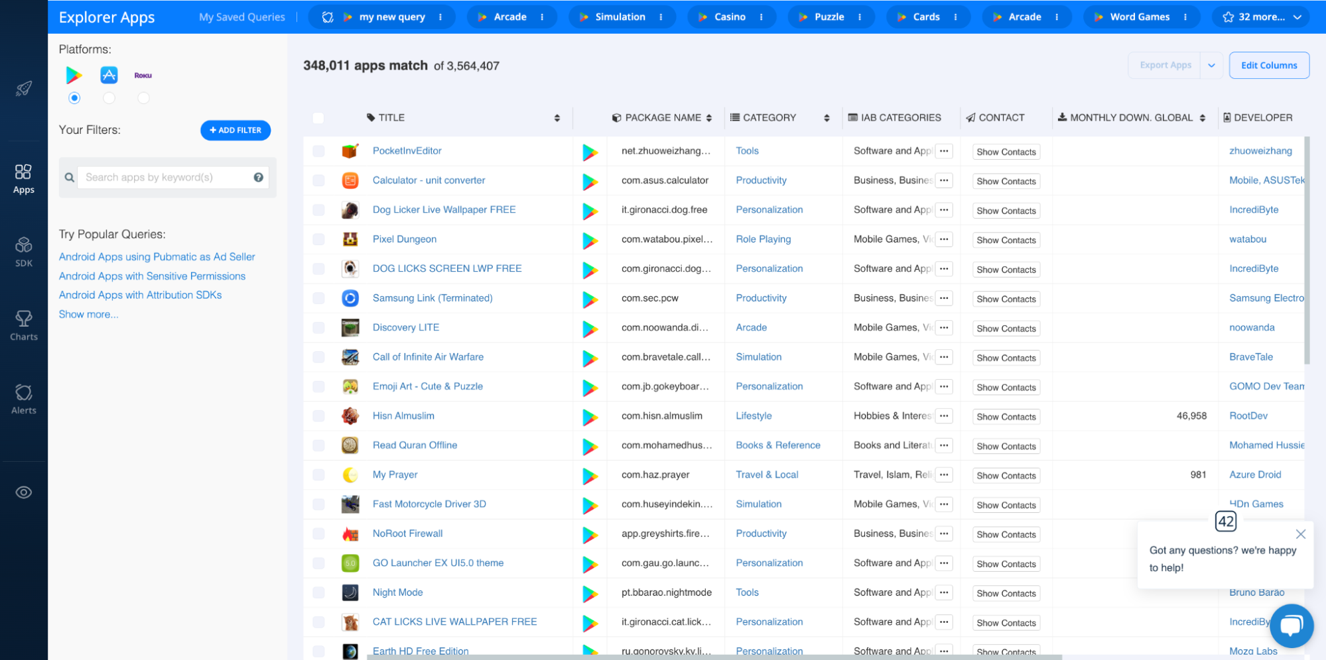Go to the SDK section
Screen dimensions: 1326x660
pos(24,252)
